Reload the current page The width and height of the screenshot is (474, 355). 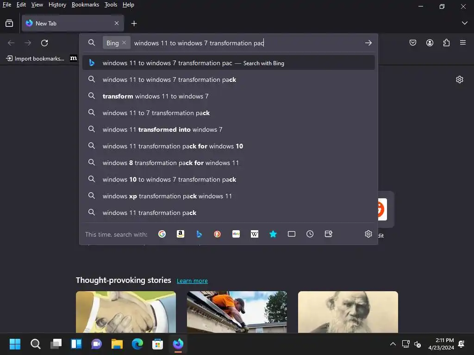(44, 43)
